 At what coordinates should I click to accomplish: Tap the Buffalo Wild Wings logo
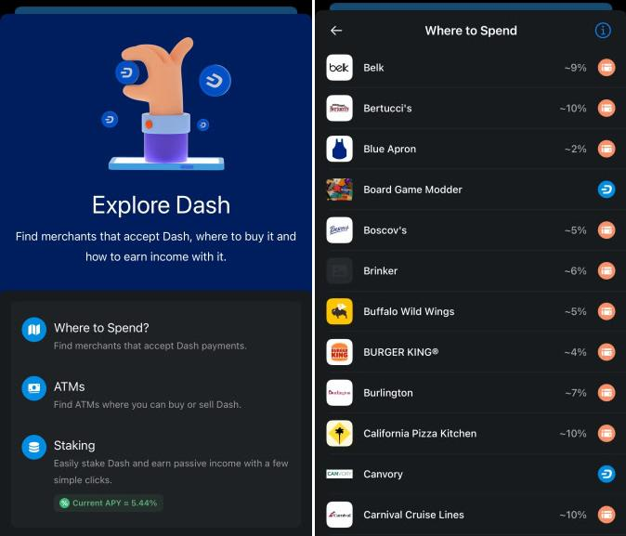[339, 311]
